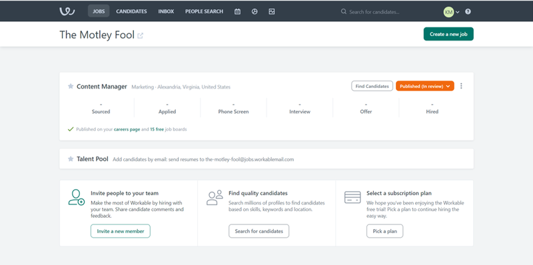Image resolution: width=533 pixels, height=265 pixels.
Task: Select the Applied pipeline stage
Action: 167,108
